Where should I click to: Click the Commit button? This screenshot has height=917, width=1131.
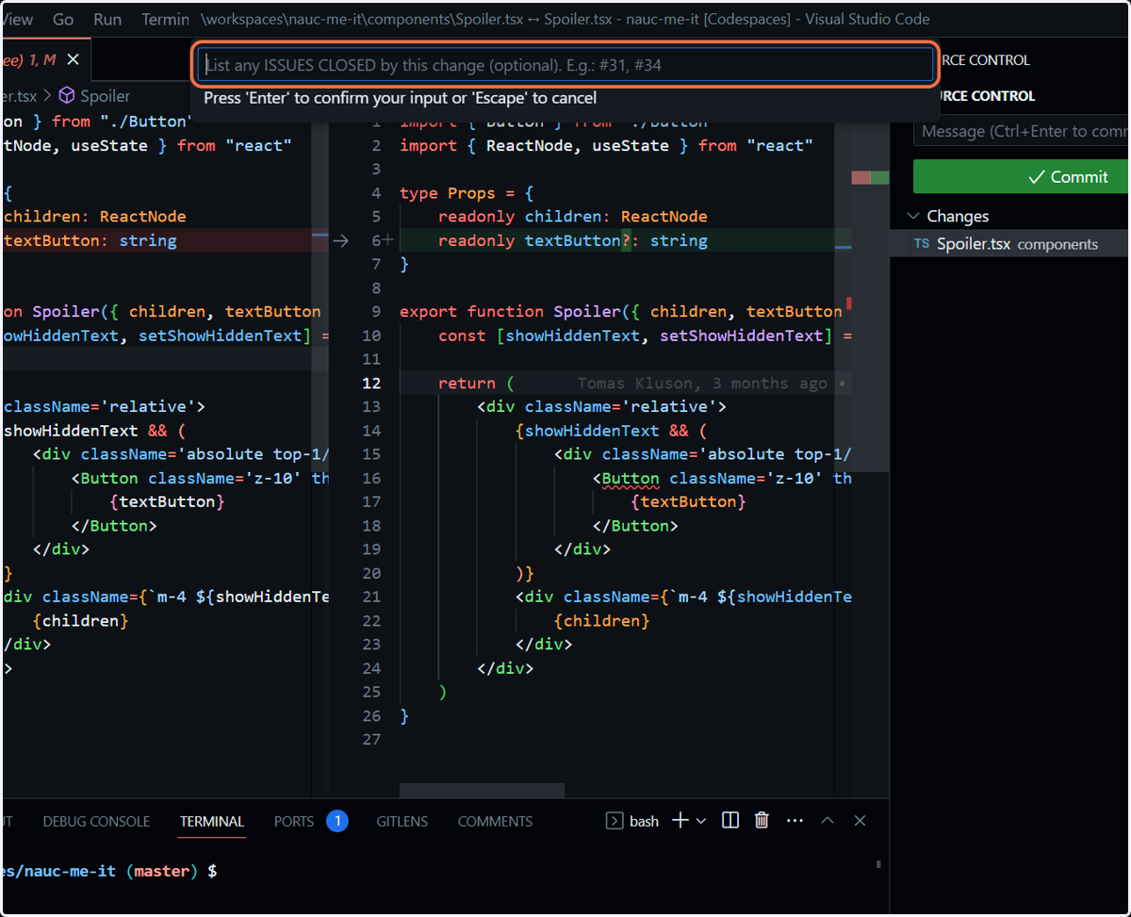pos(1022,176)
